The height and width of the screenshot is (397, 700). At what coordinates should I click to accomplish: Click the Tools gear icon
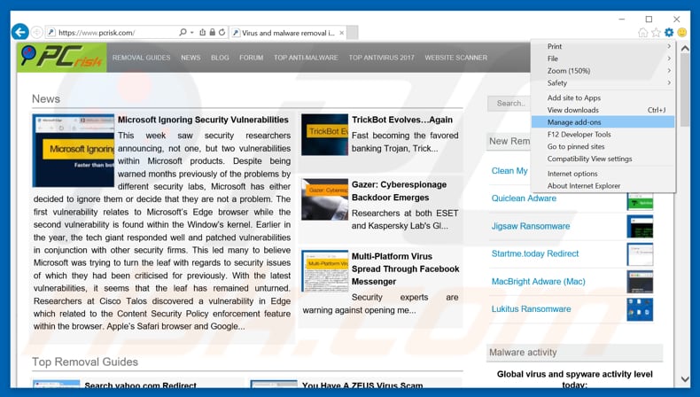(669, 32)
